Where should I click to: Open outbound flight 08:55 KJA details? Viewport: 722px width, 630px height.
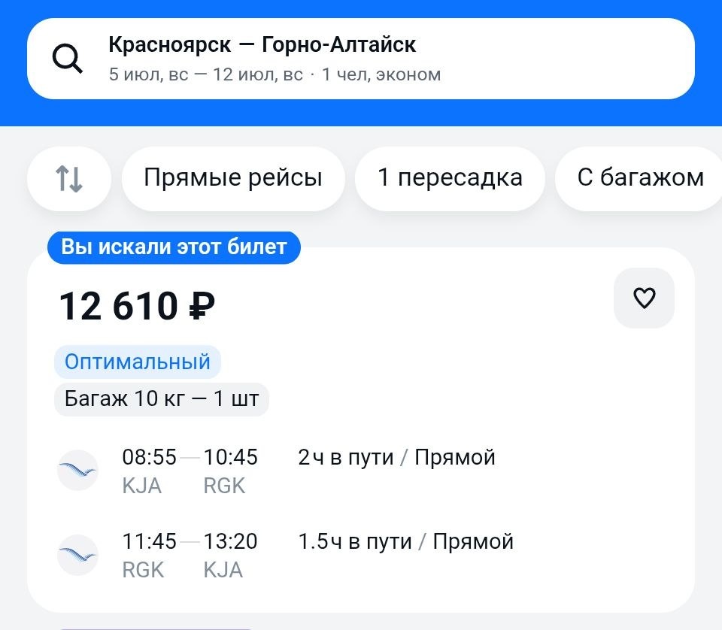click(149, 471)
